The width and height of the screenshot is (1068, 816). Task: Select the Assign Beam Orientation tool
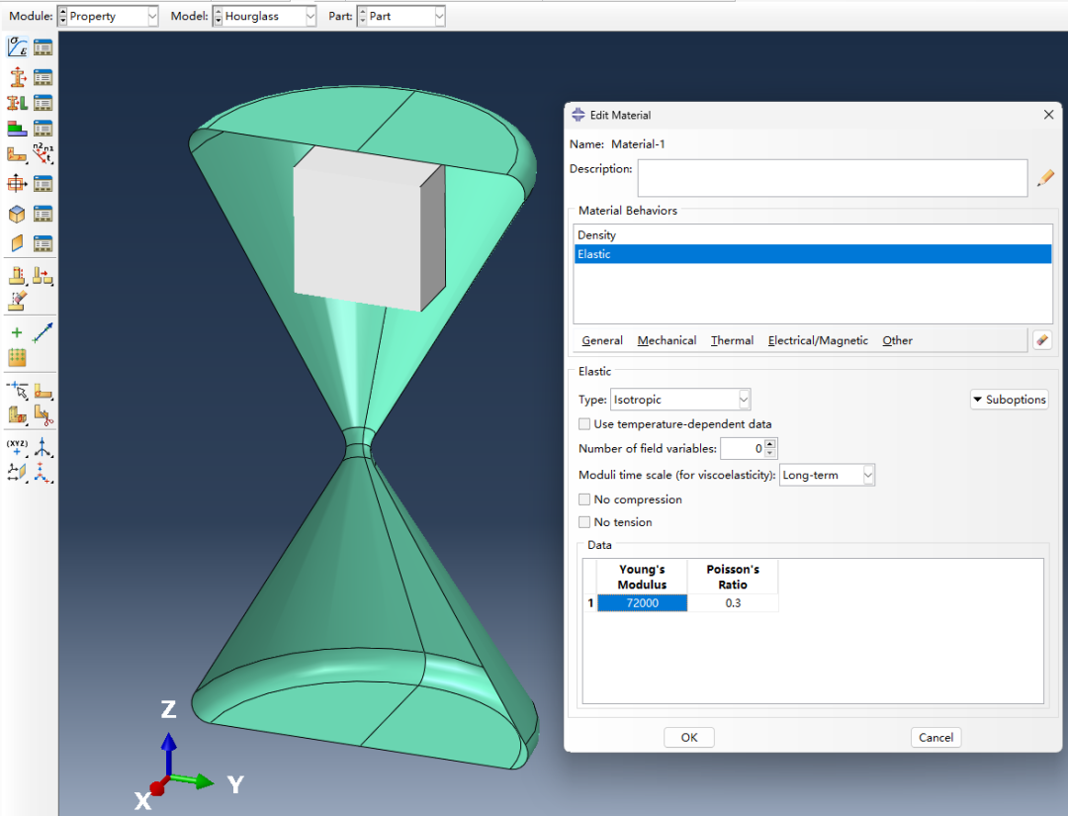[x=43, y=154]
